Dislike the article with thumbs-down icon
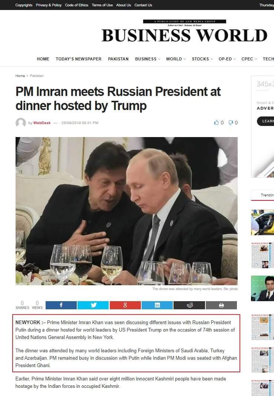 233,123
